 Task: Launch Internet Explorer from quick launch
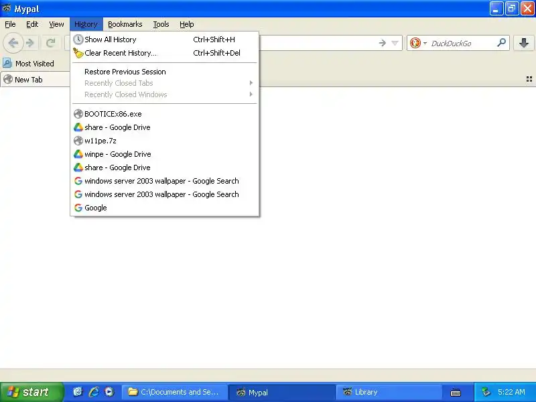point(94,392)
